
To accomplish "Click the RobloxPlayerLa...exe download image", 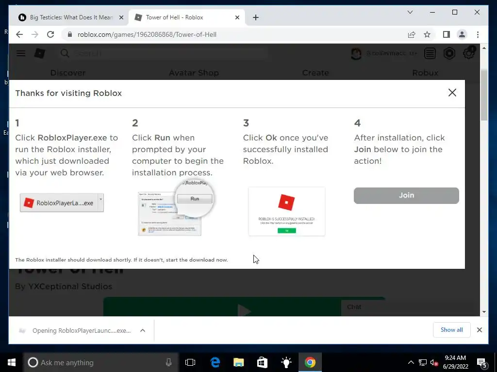I will [x=62, y=203].
